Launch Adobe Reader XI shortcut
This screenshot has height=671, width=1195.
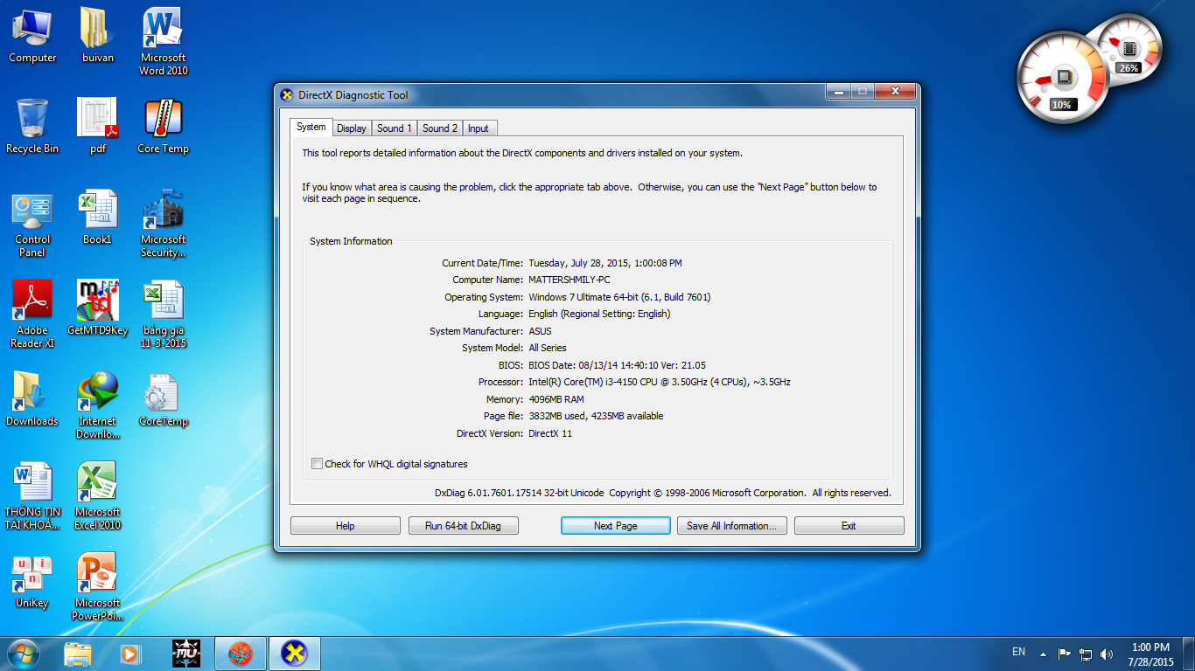coord(32,315)
